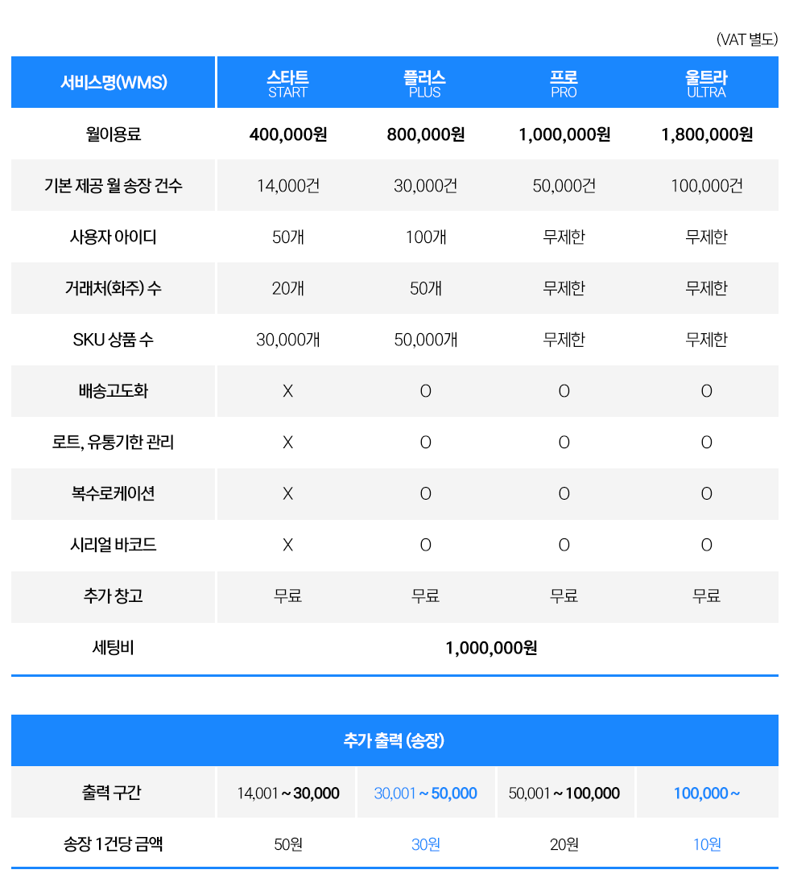This screenshot has height=878, width=789.
Task: Click 무료 under 스타트 in 추가 창고 row
Action: coord(288,596)
